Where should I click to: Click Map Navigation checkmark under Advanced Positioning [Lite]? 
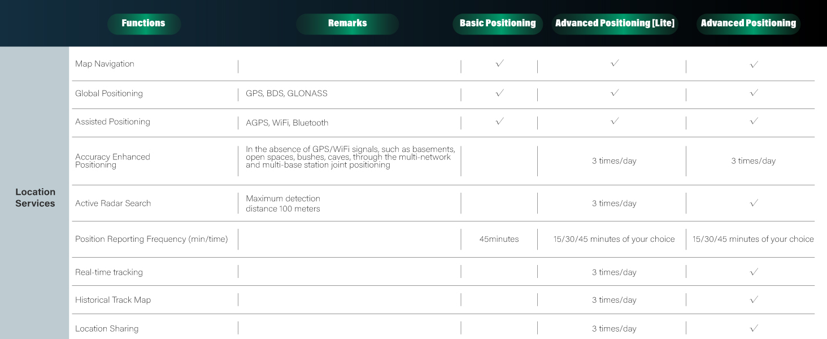pyautogui.click(x=615, y=64)
